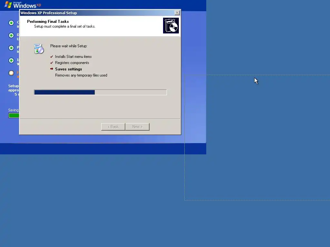
Task: Click 'Registers components' text
Action: coord(72,63)
